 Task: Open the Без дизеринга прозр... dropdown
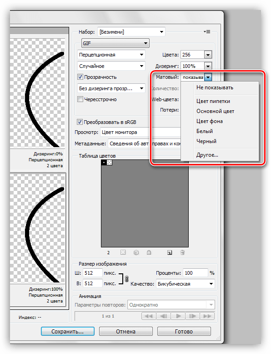tap(111, 88)
